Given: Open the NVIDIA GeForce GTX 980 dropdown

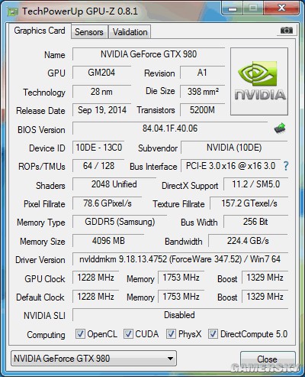Looking at the screenshot, I should 94,359.
